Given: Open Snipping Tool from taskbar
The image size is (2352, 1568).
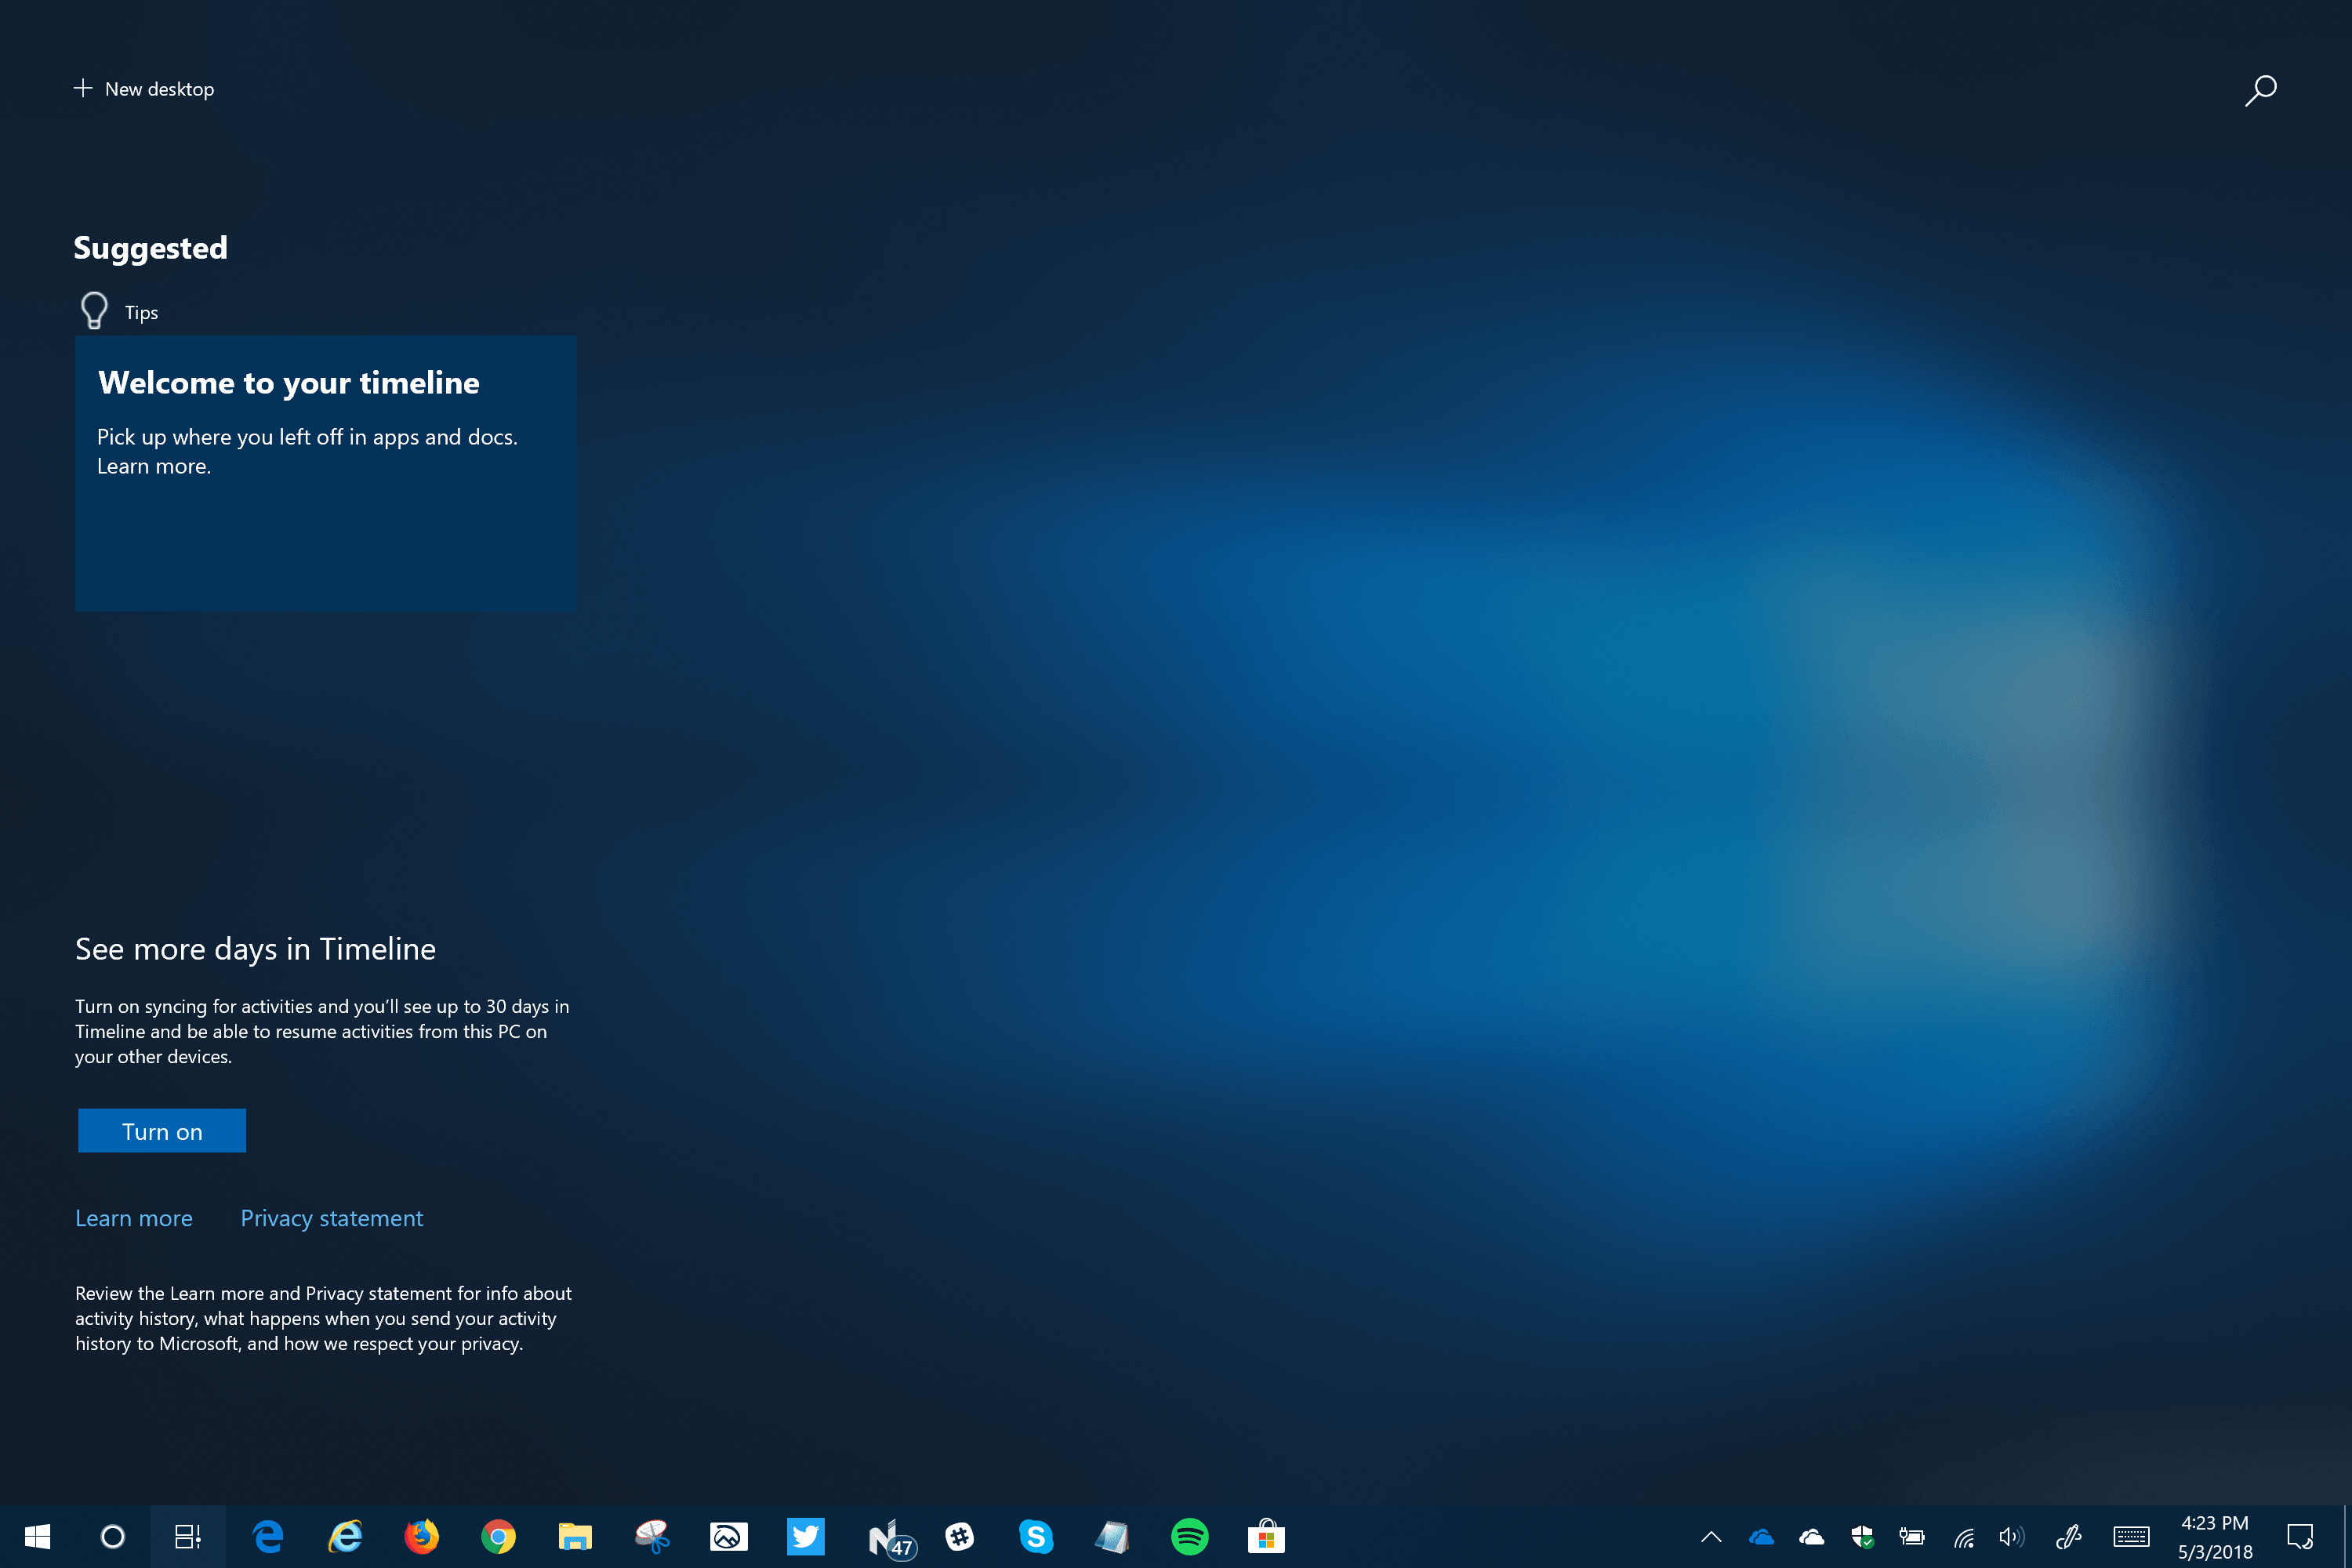Looking at the screenshot, I should pyautogui.click(x=652, y=1536).
